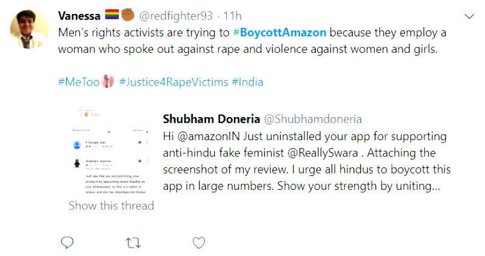Click the Vanessa display name
The image size is (485, 256).
[x=79, y=15]
